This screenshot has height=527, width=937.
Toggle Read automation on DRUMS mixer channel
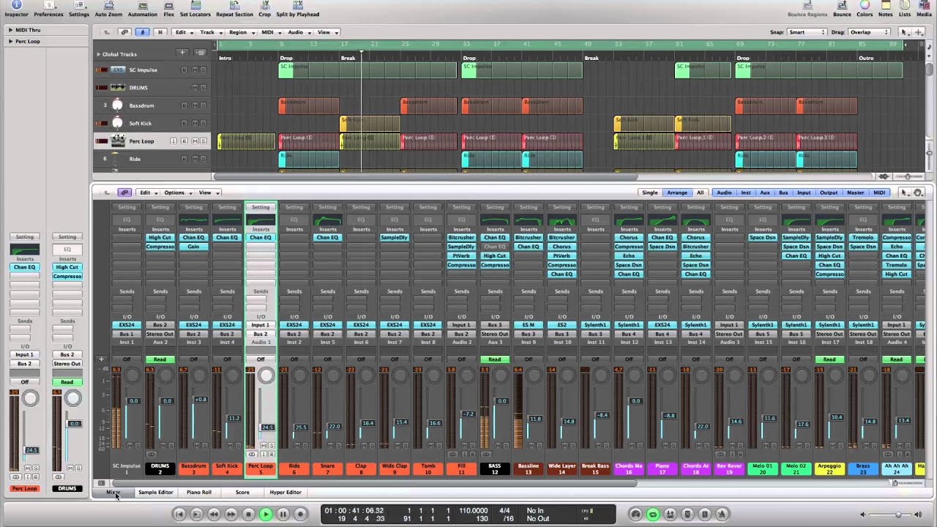point(160,359)
